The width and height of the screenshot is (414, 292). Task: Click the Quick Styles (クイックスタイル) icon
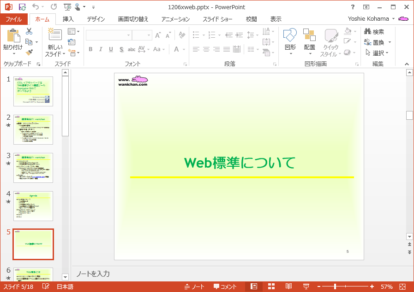coord(331,35)
